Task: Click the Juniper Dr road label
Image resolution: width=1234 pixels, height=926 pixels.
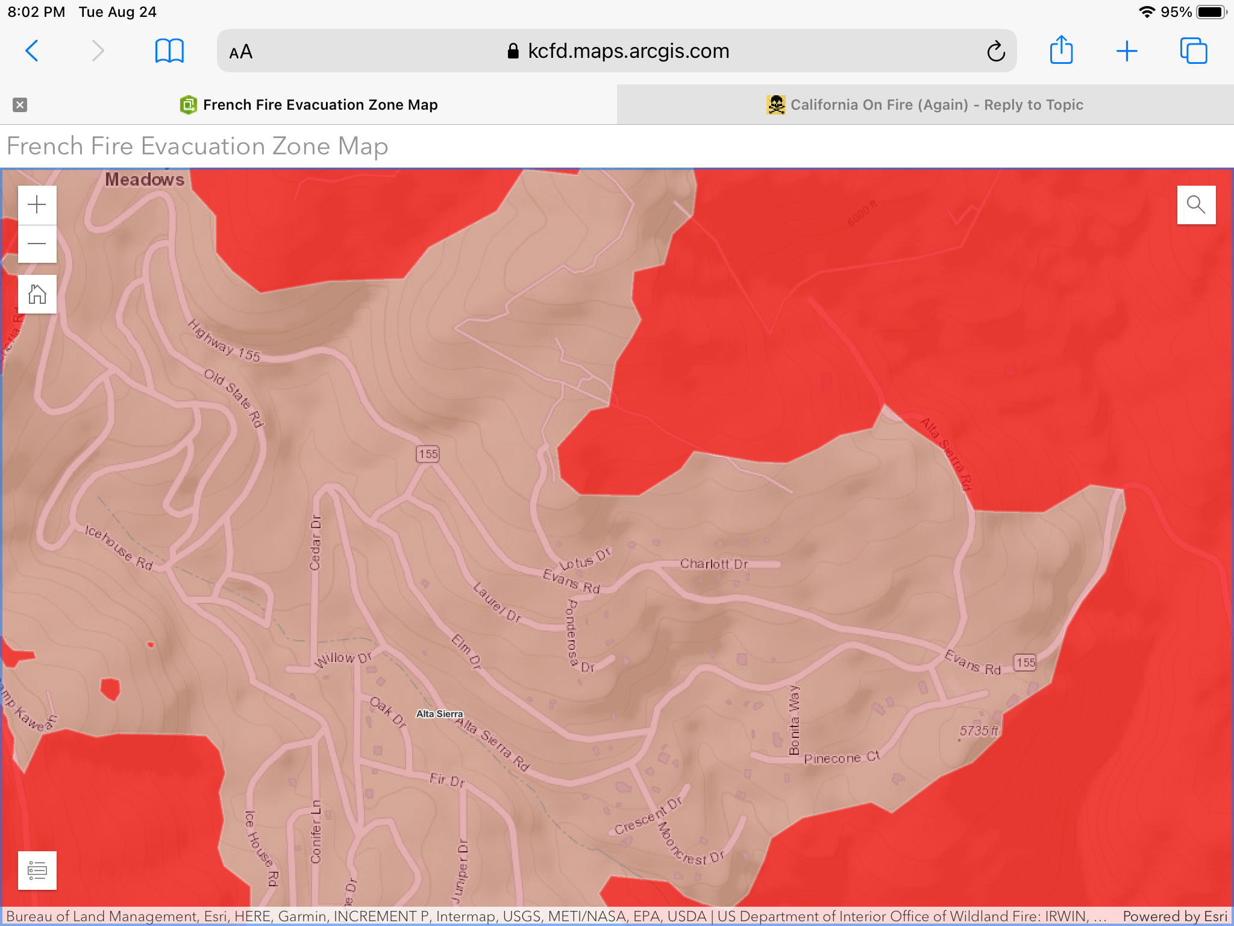Action: coord(459,871)
